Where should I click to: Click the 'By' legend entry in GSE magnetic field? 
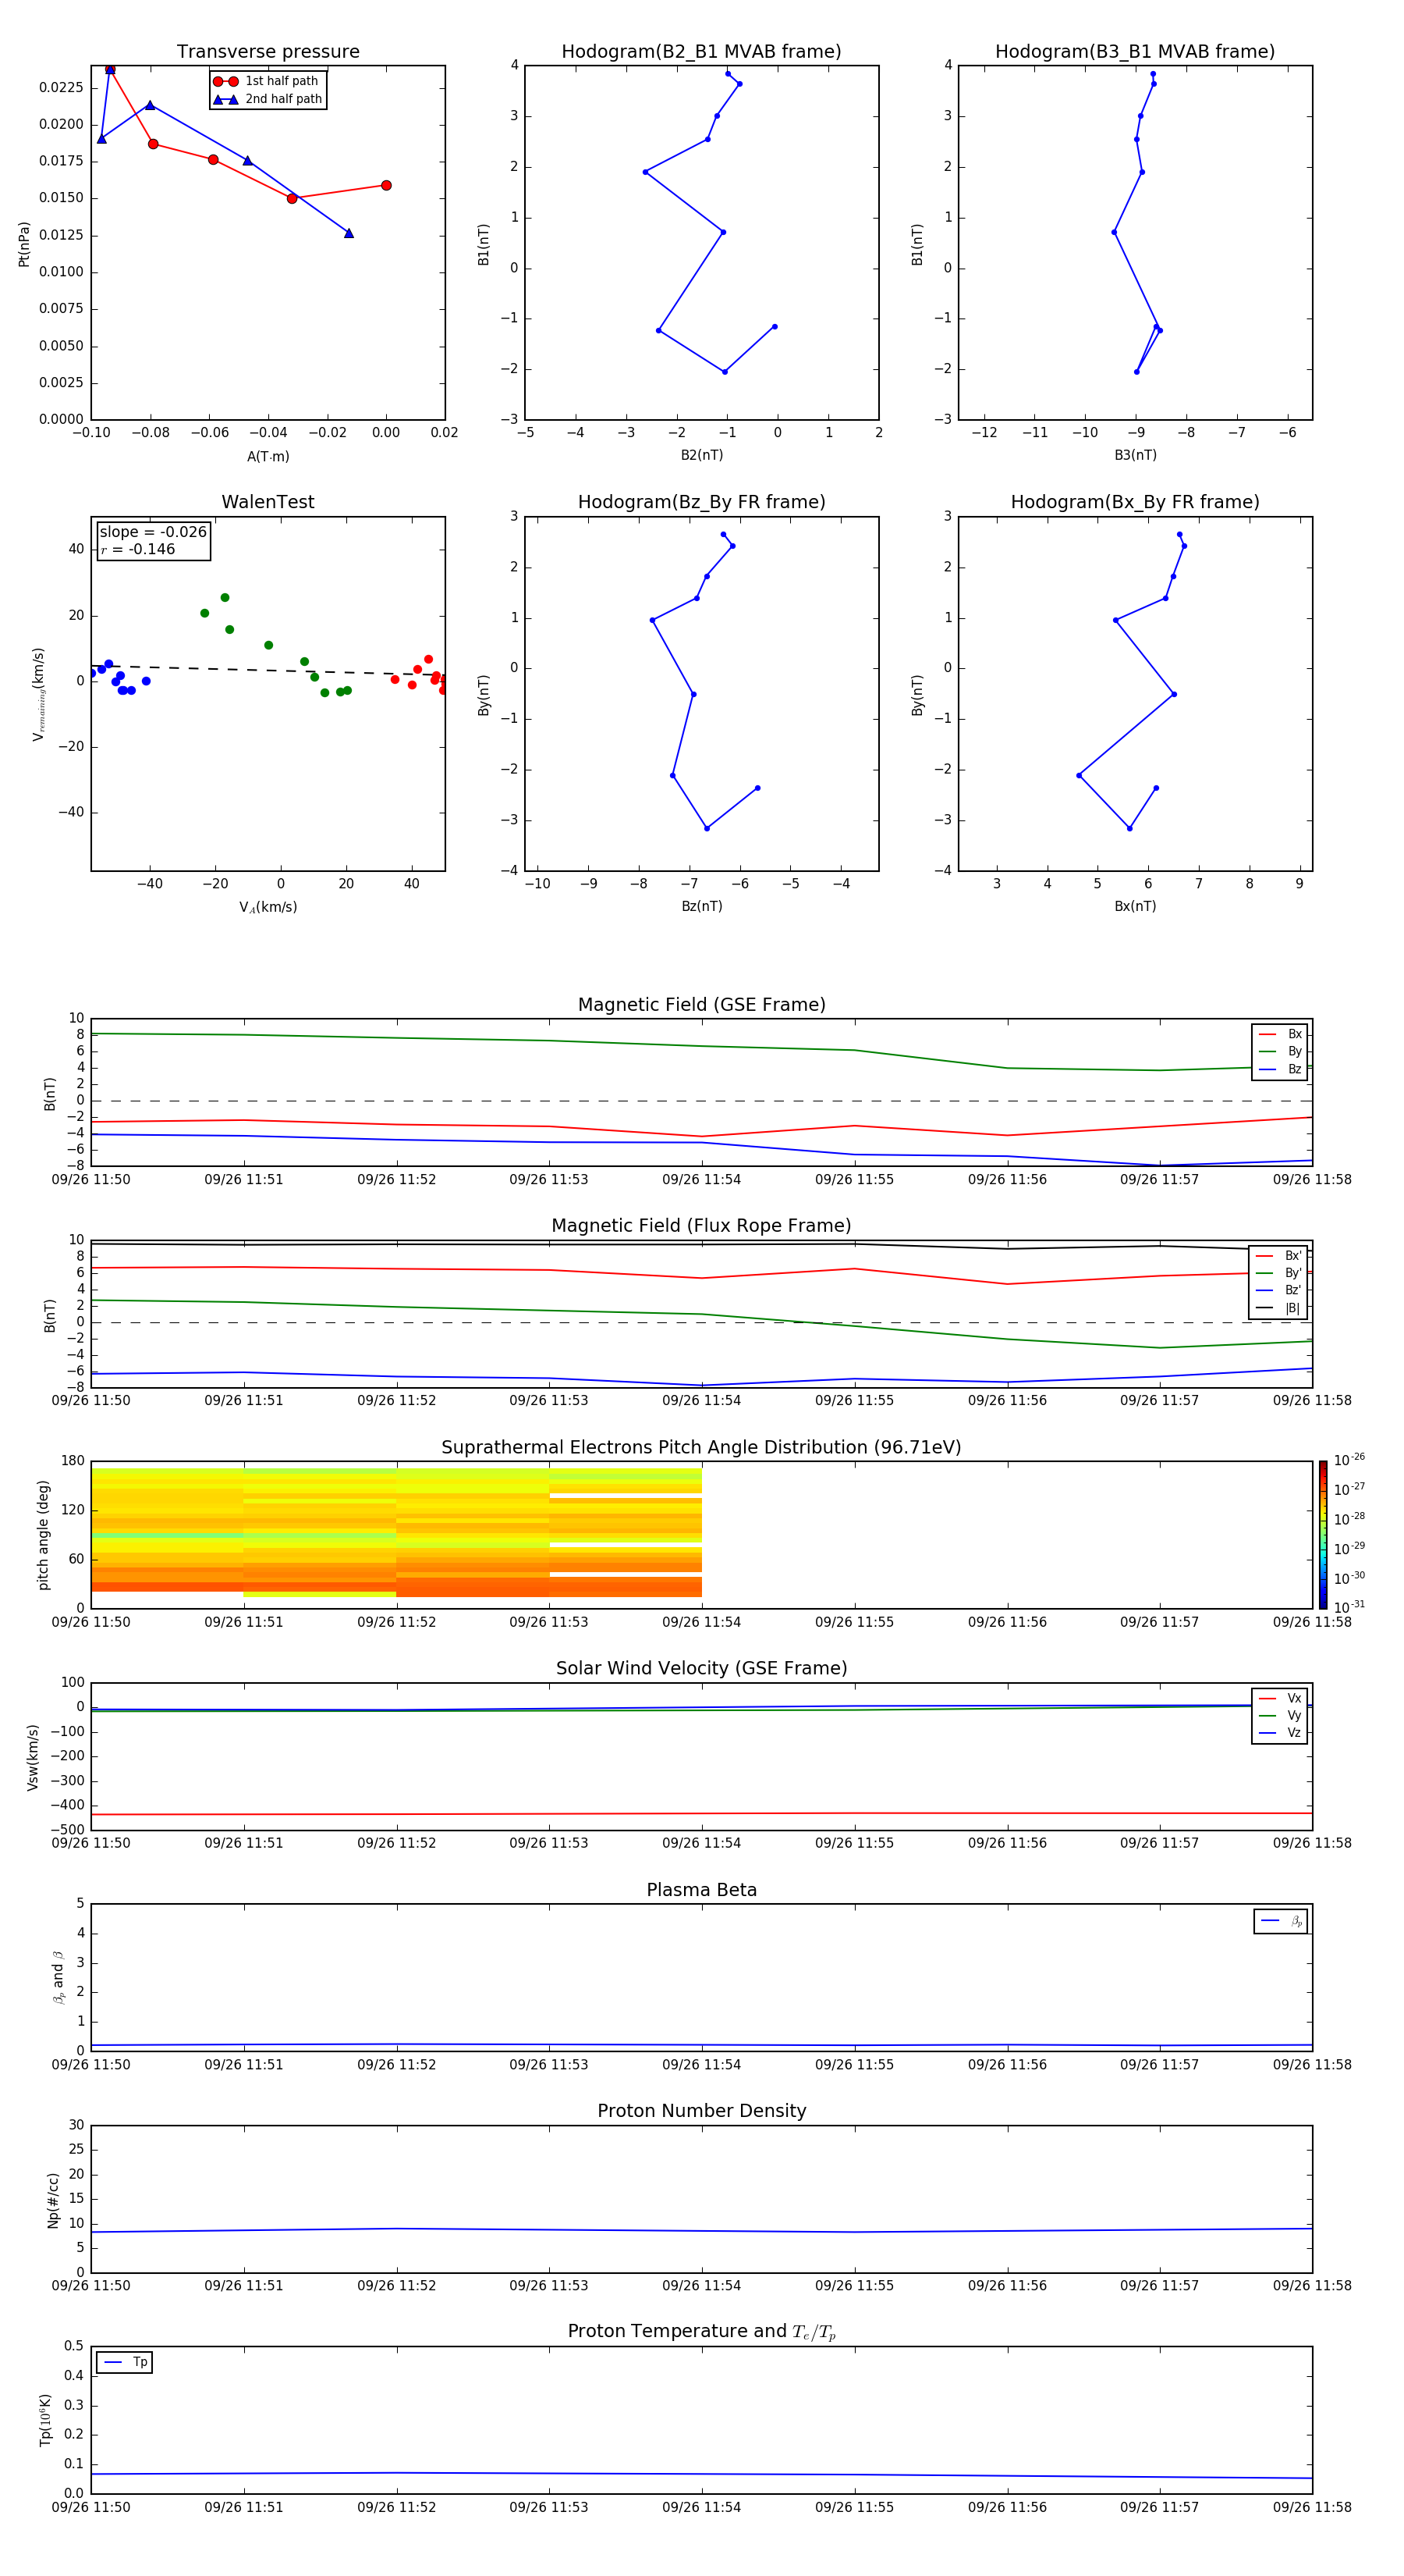click(1280, 1051)
